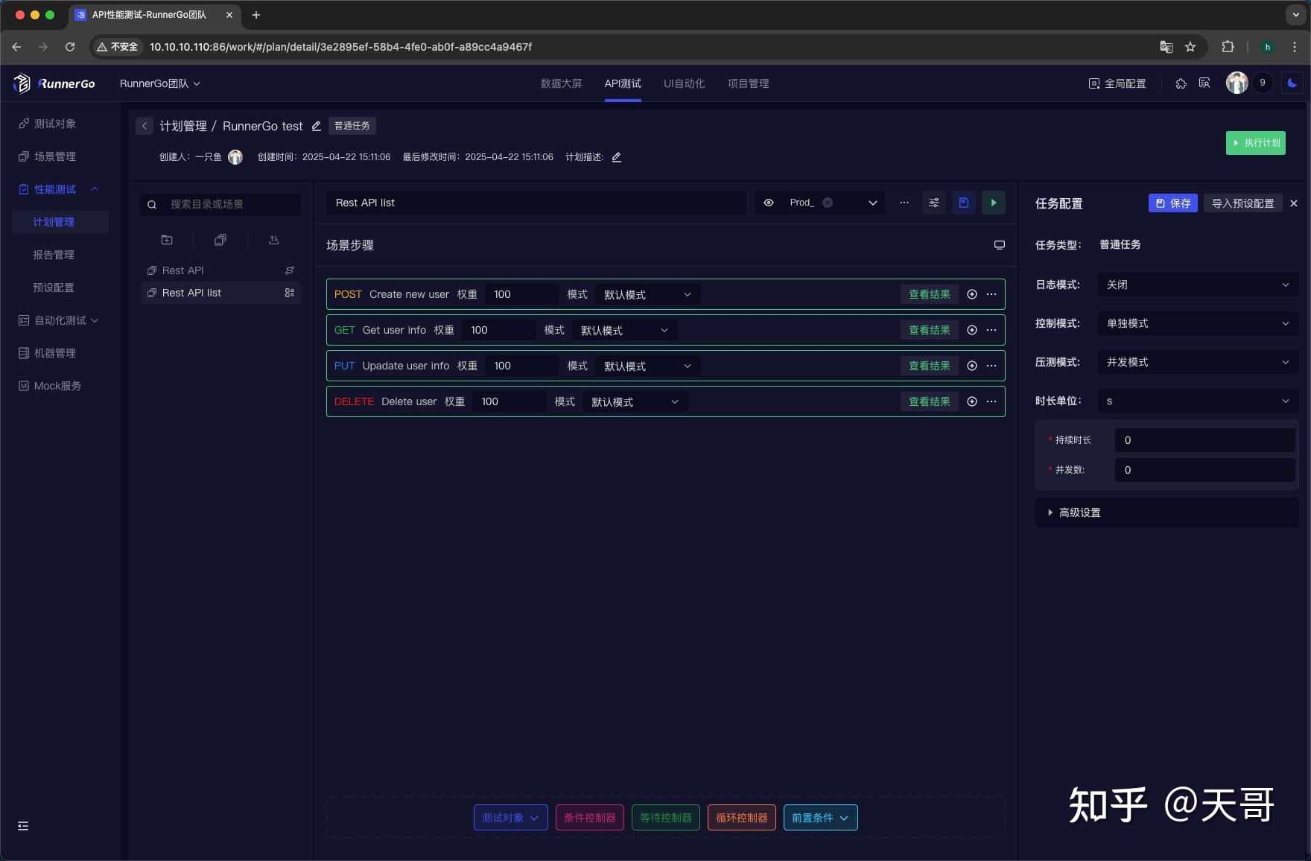Toggle visibility with the eye icon near Prod_
The width and height of the screenshot is (1311, 861).
pyautogui.click(x=768, y=202)
